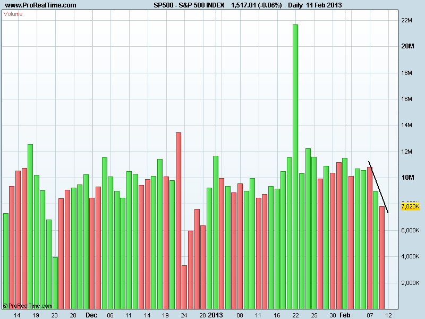This screenshot has height=319, width=425.
Task: Click the 20M y-axis label
Action: (407, 46)
